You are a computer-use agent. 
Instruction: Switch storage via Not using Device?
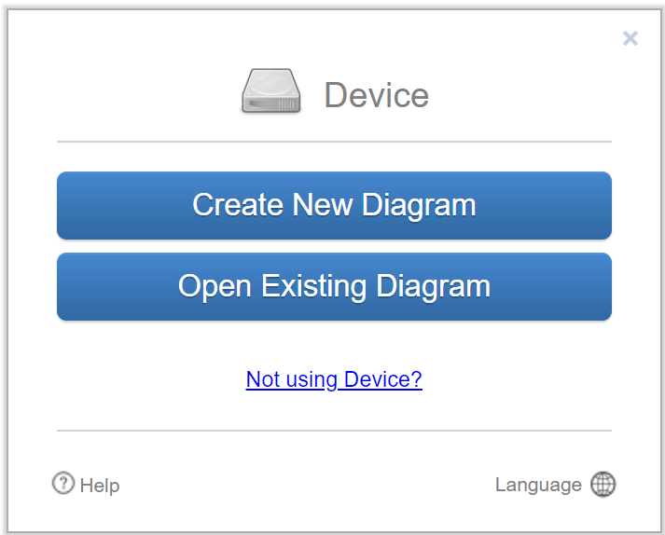click(x=334, y=379)
